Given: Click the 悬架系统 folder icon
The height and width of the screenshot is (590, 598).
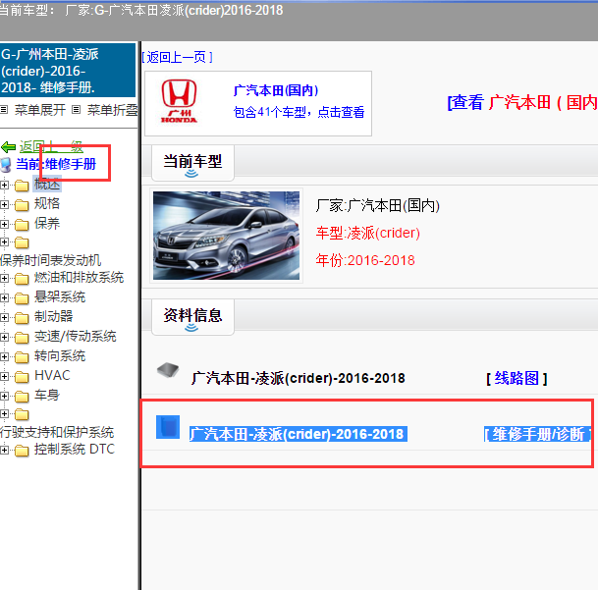Looking at the screenshot, I should [x=22, y=298].
